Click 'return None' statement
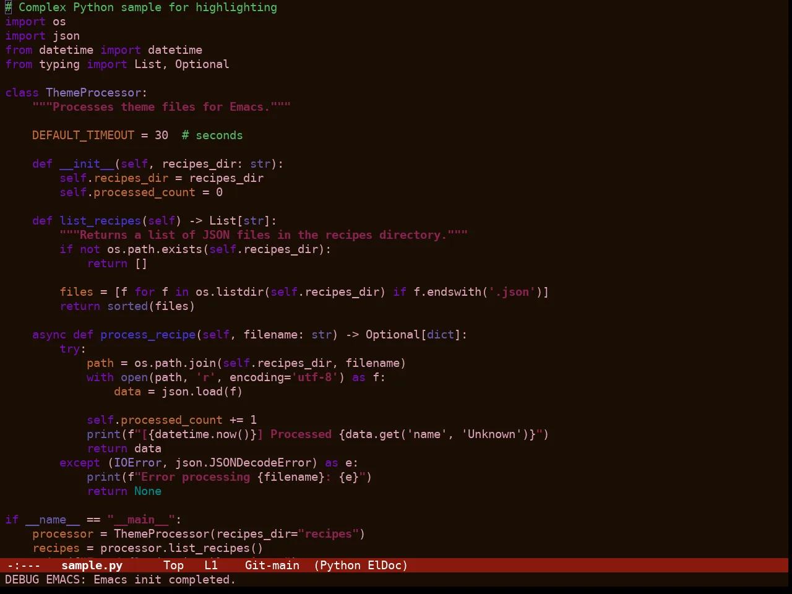792x594 pixels. click(x=124, y=491)
